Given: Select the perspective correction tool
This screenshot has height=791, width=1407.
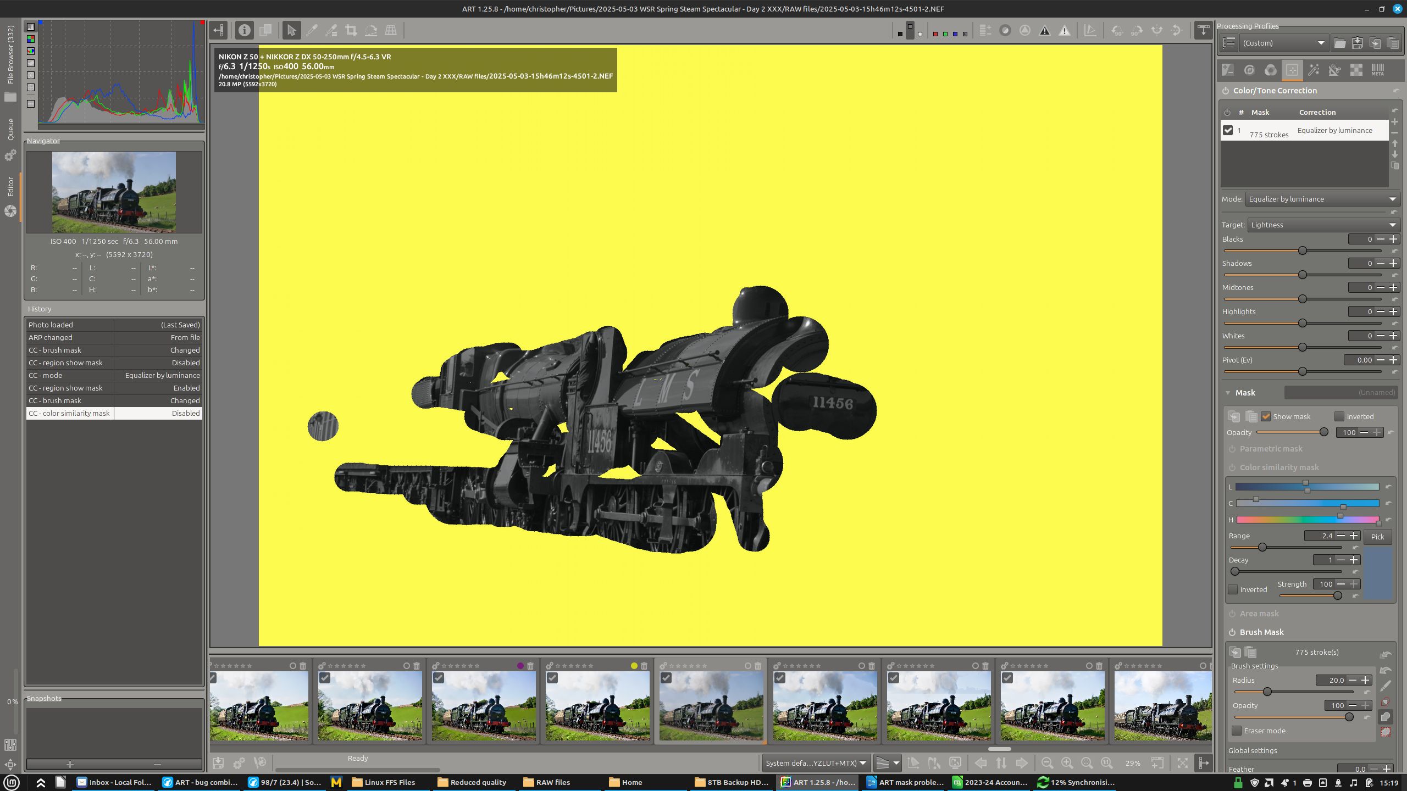Looking at the screenshot, I should (x=391, y=30).
